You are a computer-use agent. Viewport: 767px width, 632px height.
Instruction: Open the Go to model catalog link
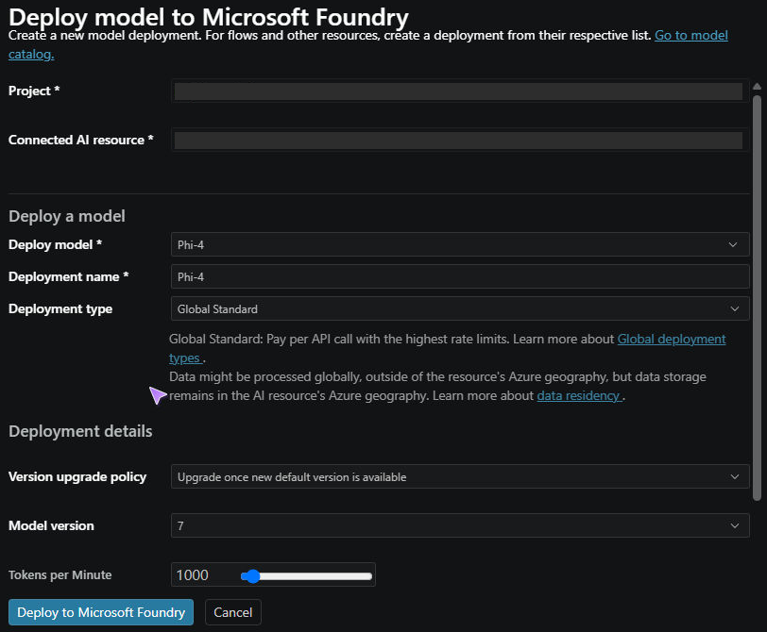(690, 36)
